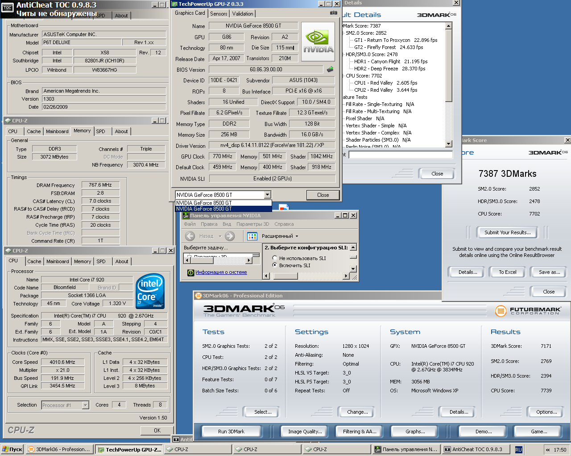Image resolution: width=571 pixels, height=456 pixels.
Task: Switch to TechPowerUp GPU-Z in the taskbar
Action: (x=129, y=449)
